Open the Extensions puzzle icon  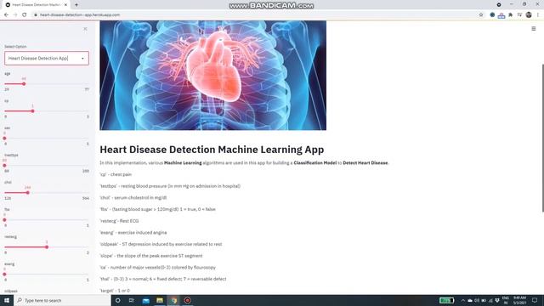point(510,15)
